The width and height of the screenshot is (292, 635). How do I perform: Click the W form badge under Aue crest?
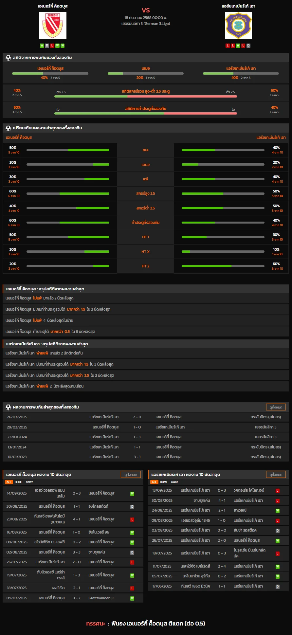tap(238, 45)
